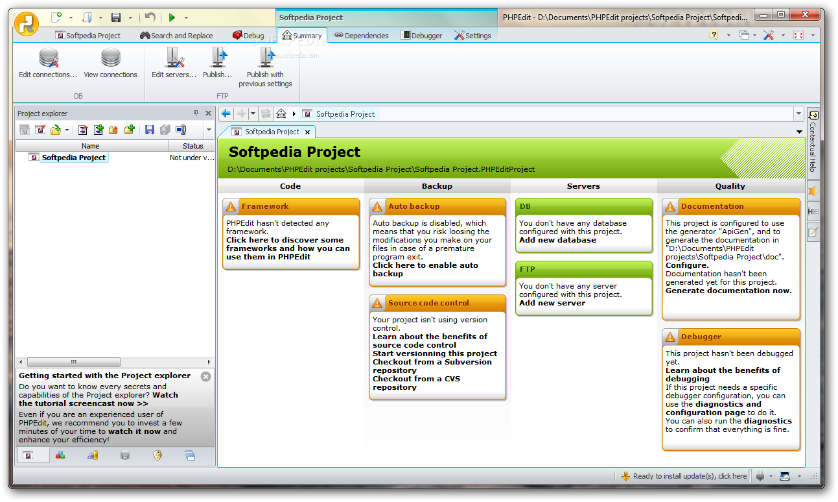Click the home icon in navigation bar

click(281, 114)
